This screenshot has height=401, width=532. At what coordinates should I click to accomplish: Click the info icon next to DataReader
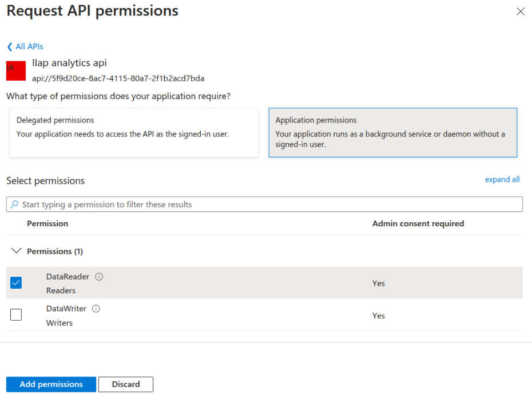tap(99, 277)
